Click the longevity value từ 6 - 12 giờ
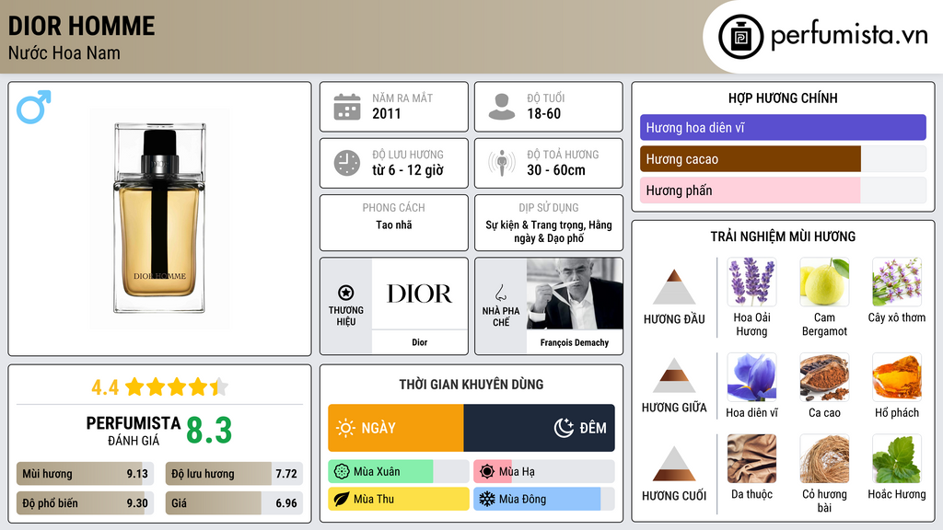The image size is (943, 530). coord(408,170)
